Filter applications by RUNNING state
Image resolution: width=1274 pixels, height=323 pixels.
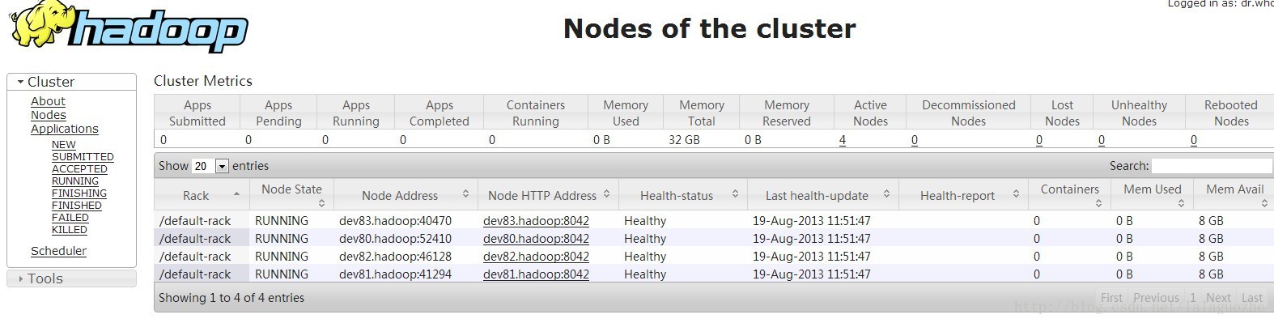(75, 181)
